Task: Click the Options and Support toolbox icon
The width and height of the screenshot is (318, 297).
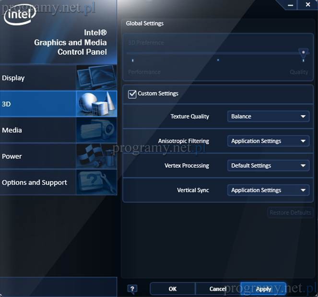Action: point(96,182)
